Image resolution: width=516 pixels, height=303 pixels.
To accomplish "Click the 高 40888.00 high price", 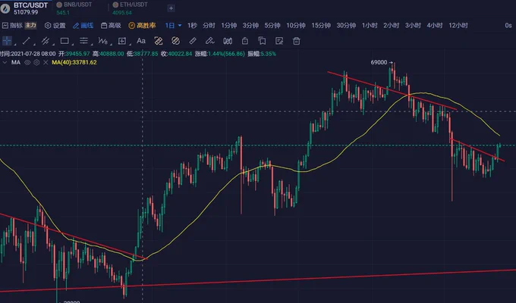I will pyautogui.click(x=109, y=54).
